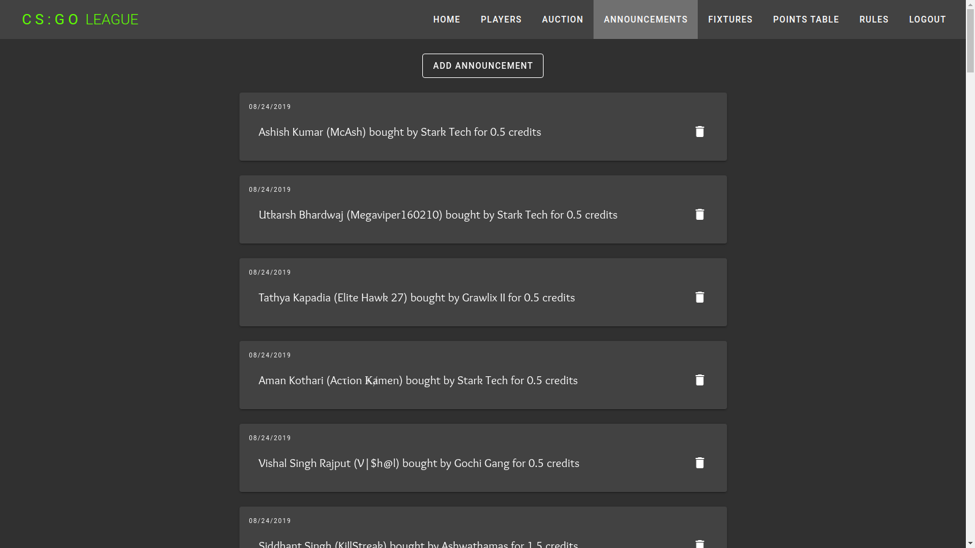Select the Tathya Kapadia (Elite Hawk 27) text

tap(417, 298)
